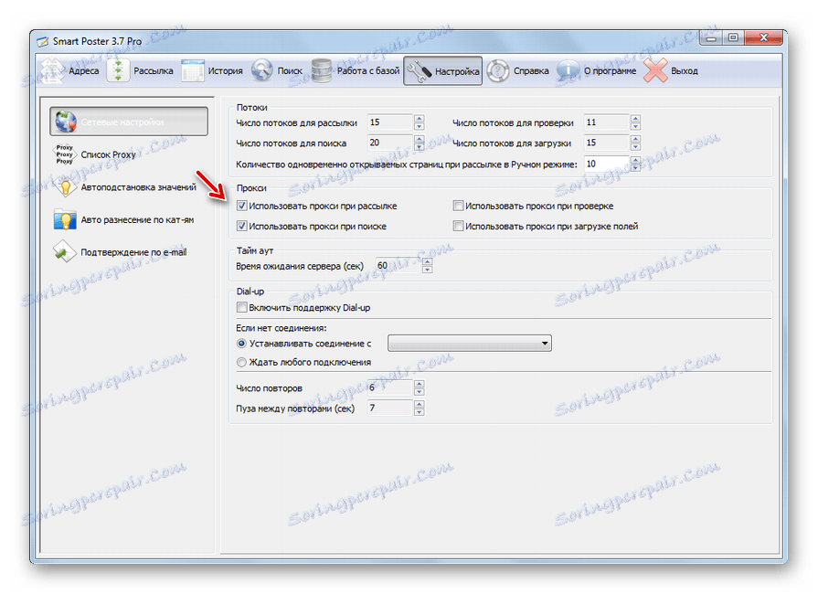Open Авто разнесение по кат-ям page

[x=137, y=219]
